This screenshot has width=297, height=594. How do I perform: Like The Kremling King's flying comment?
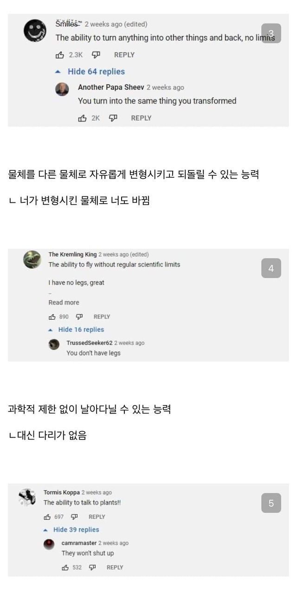tap(52, 317)
